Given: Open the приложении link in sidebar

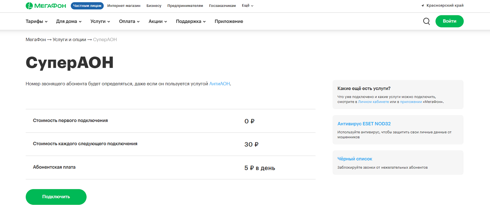Looking at the screenshot, I should (411, 102).
